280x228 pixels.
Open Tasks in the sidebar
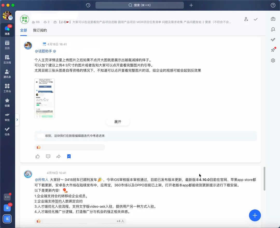point(7,131)
